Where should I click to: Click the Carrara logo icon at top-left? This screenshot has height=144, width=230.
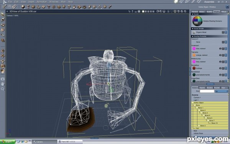click(5, 2)
